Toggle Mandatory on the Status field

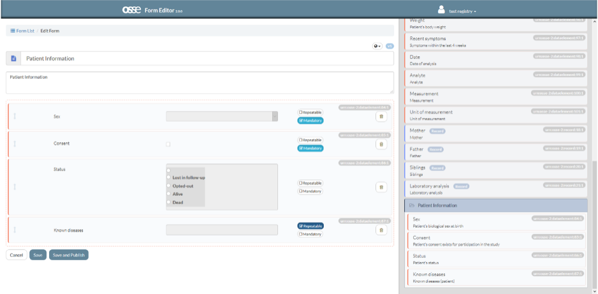(x=310, y=191)
